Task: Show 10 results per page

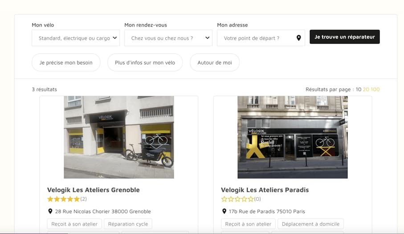Action: pyautogui.click(x=359, y=89)
